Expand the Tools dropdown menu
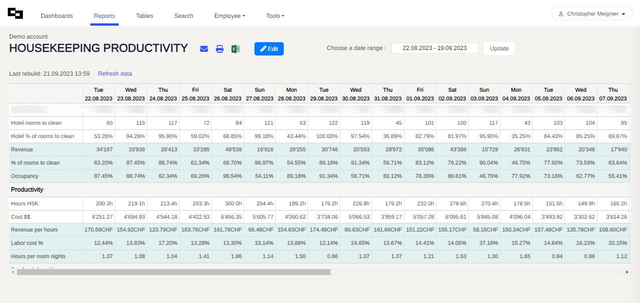640x303 pixels. 275,16
